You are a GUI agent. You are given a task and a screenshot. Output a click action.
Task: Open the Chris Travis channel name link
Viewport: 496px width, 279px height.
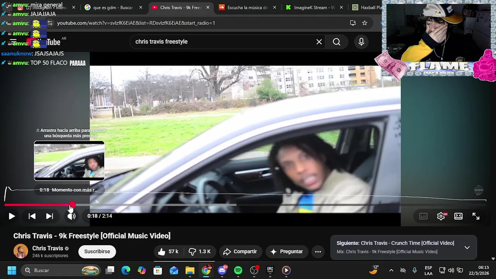coord(47,248)
